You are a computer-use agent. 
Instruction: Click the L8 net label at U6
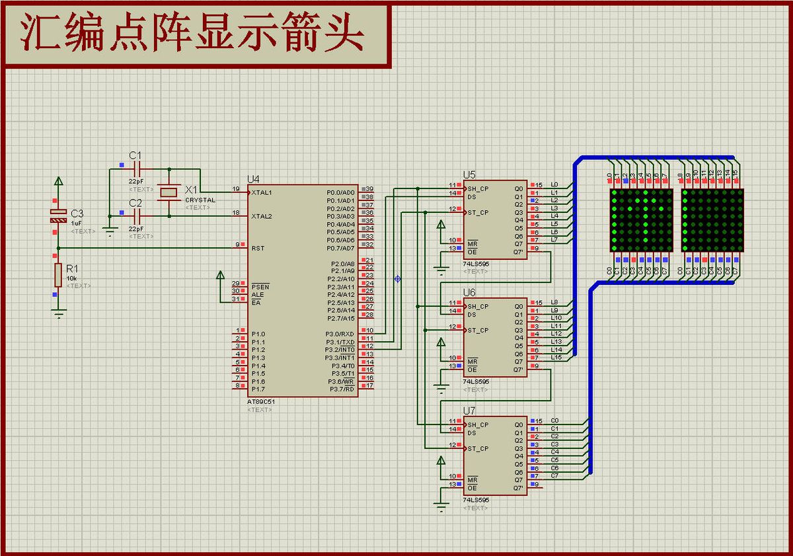554,302
